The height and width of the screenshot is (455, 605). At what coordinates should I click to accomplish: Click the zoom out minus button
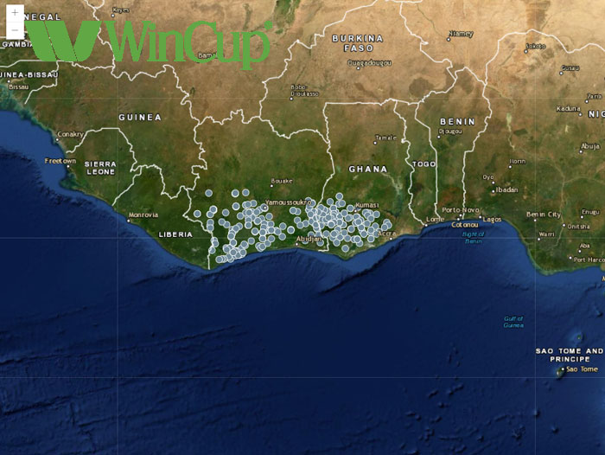pos(15,30)
